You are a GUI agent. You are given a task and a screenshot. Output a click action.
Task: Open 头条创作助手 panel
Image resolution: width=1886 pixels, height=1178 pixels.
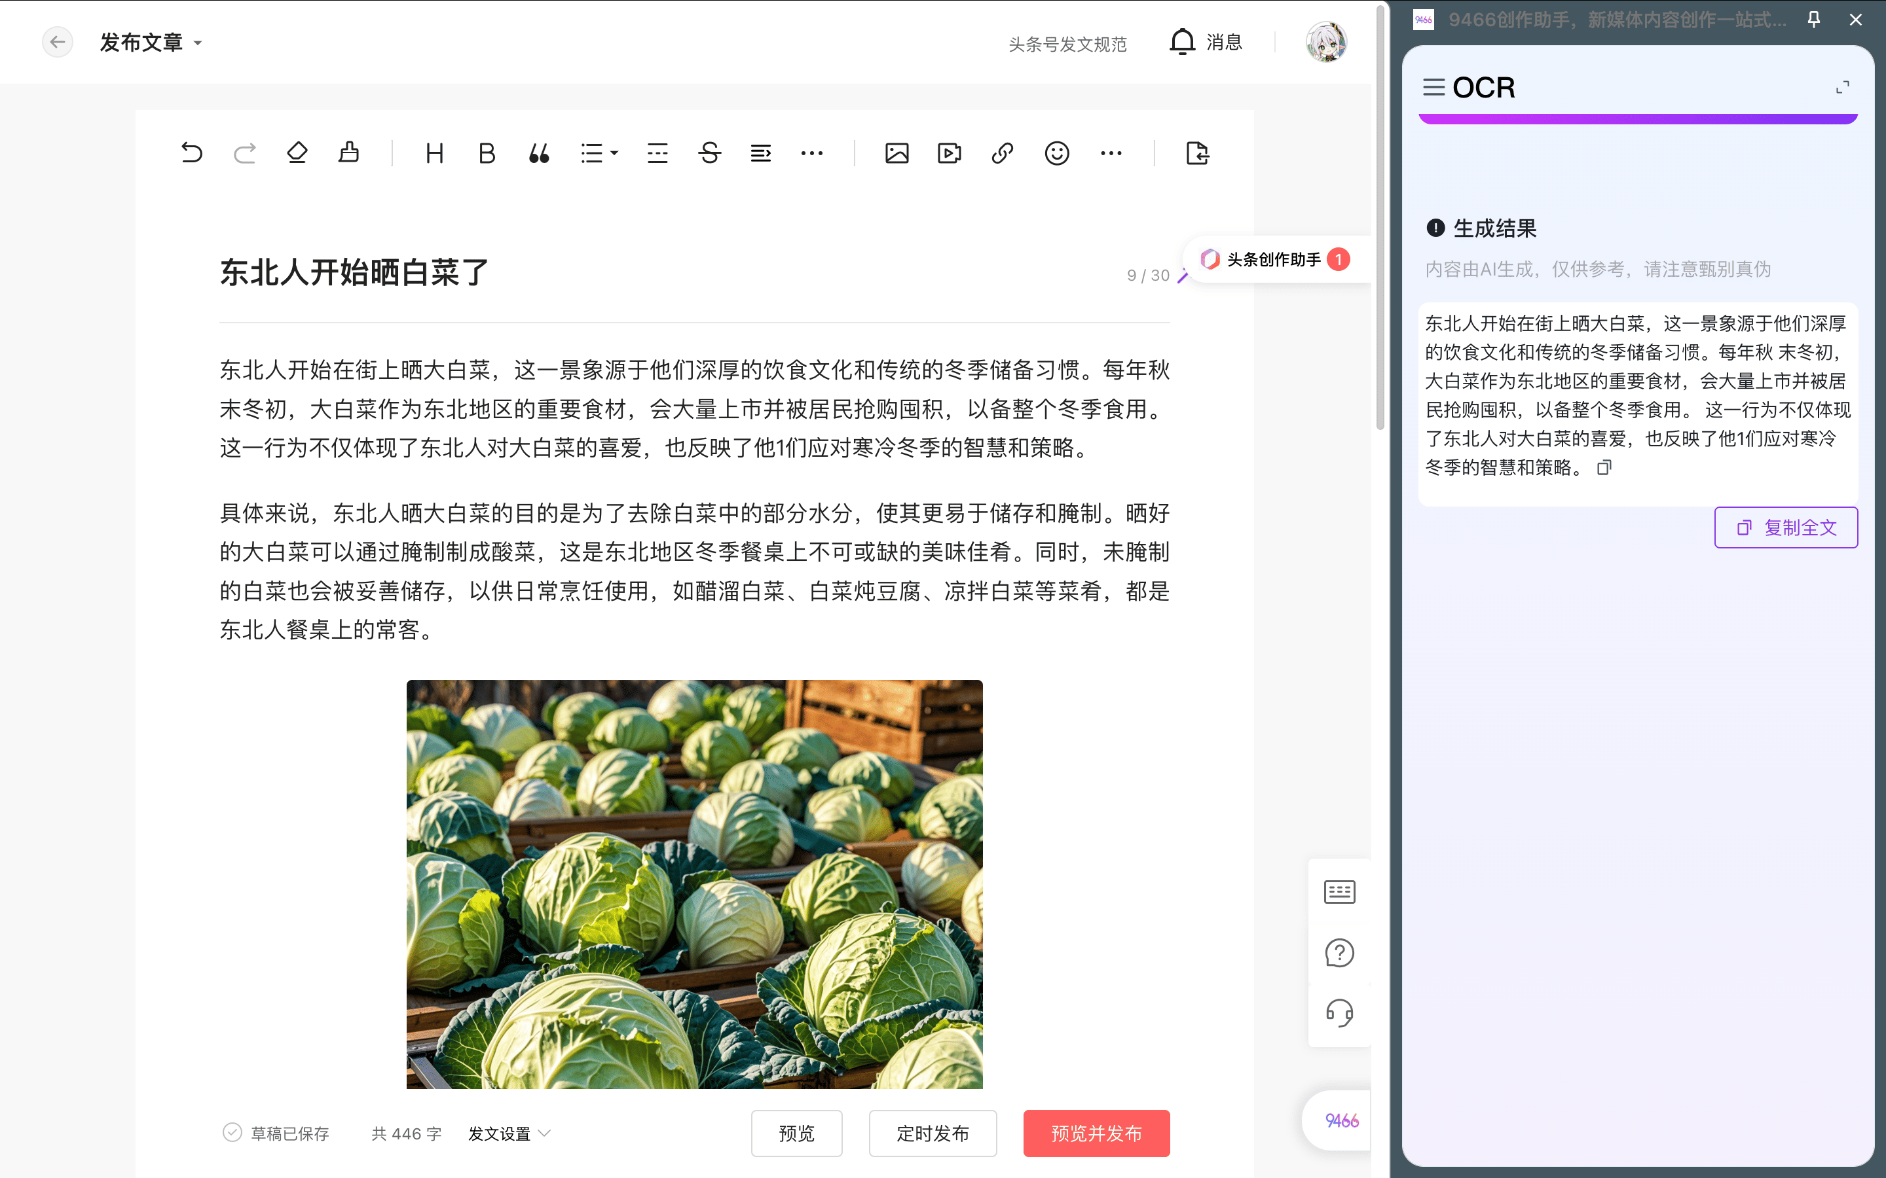(1275, 259)
